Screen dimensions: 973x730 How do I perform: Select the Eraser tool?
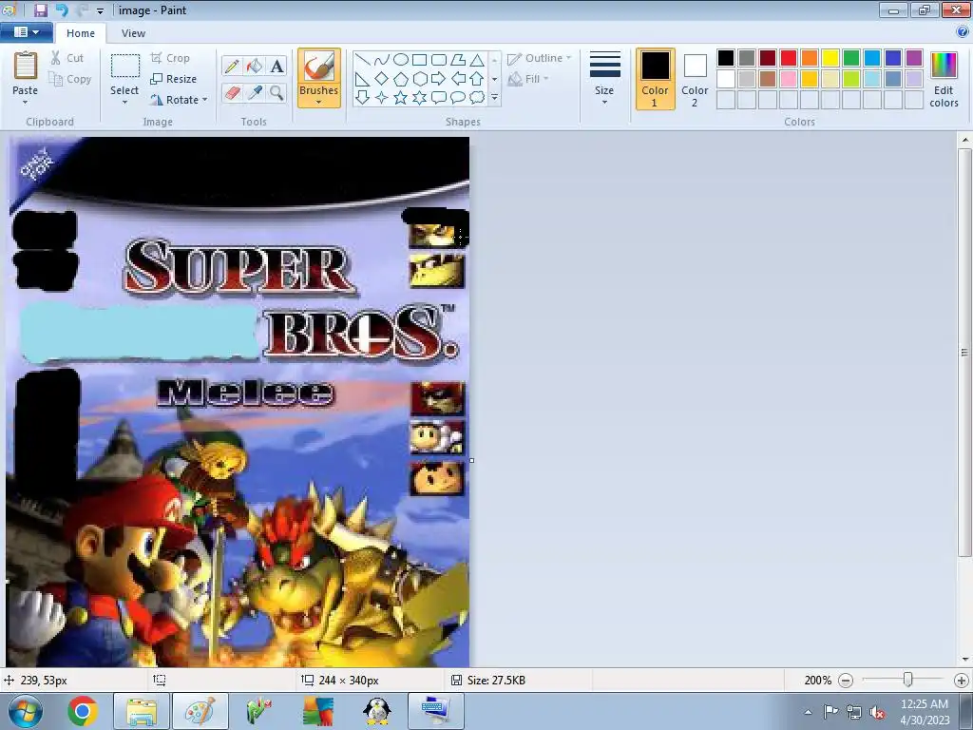232,93
